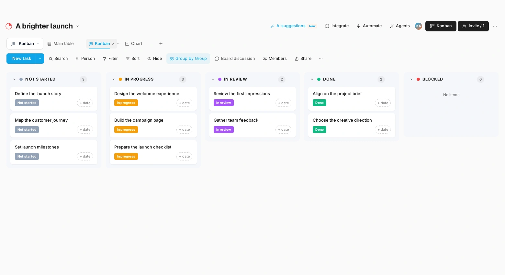Screen dimensions: 505x275
Task: Collapse the Done column
Action: pos(312,79)
